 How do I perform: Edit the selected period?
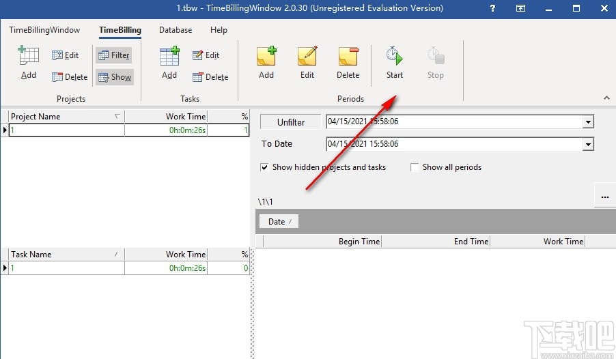307,63
